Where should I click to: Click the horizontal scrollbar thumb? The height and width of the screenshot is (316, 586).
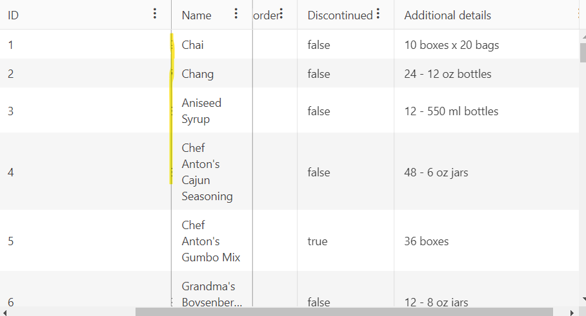pyautogui.click(x=344, y=312)
